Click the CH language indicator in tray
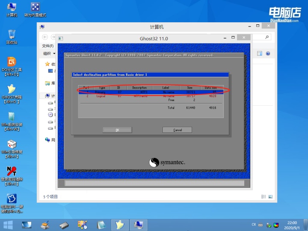308x231 pixels. pos(254,225)
